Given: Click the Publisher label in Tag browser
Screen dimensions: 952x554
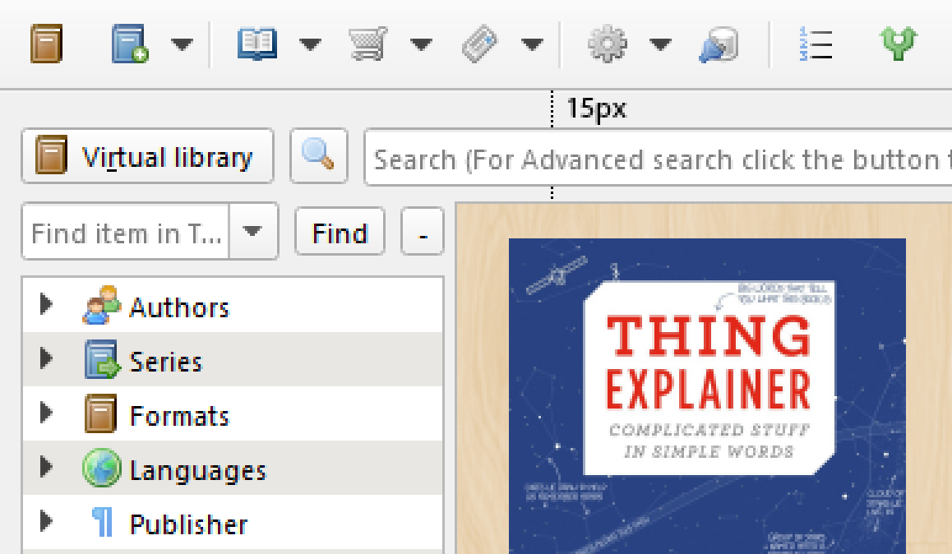Looking at the screenshot, I should pos(189,524).
